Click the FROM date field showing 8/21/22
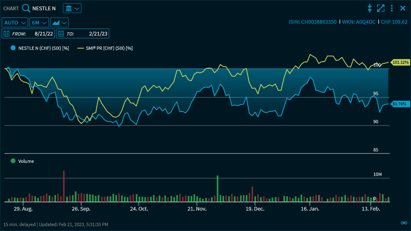The height and width of the screenshot is (231, 411). coord(44,33)
